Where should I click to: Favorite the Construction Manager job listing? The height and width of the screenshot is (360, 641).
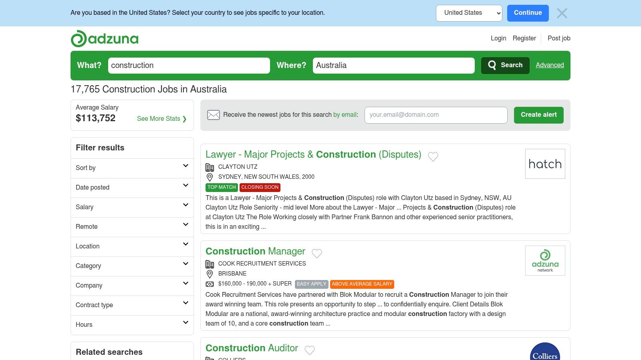pyautogui.click(x=316, y=253)
